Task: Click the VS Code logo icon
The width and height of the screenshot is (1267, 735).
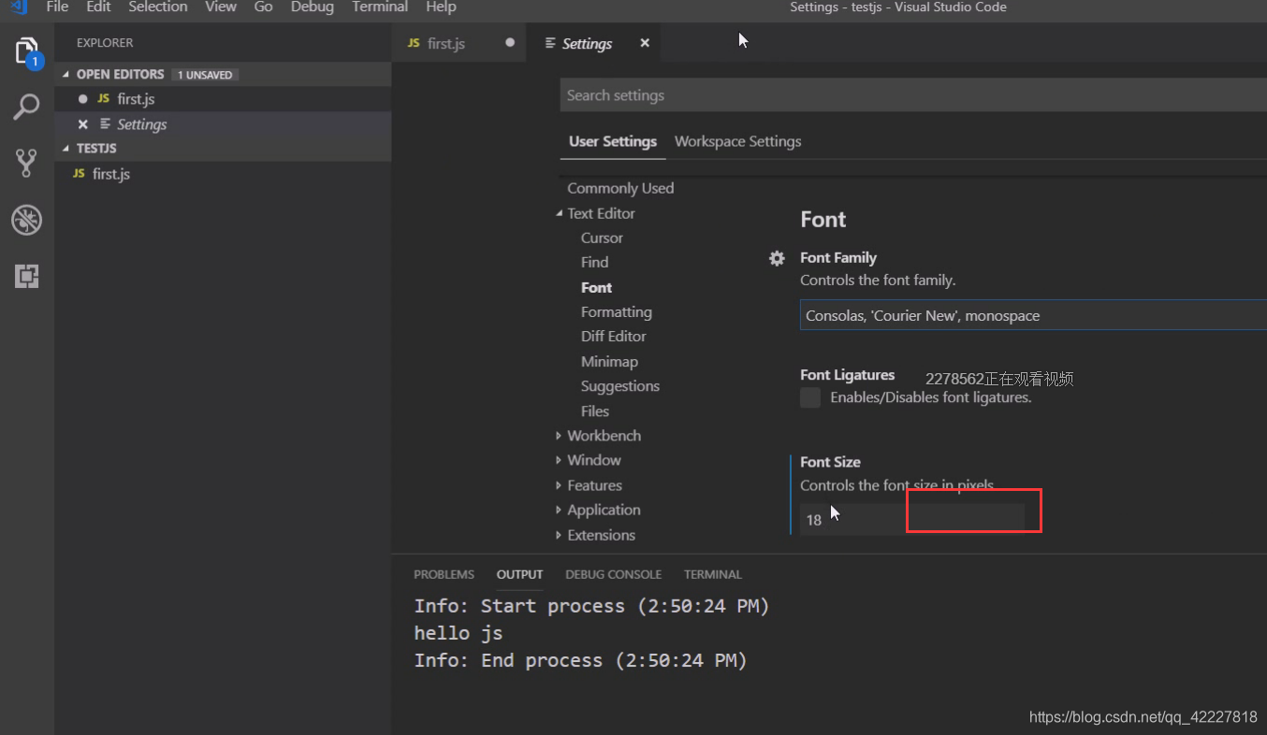Action: tap(19, 7)
